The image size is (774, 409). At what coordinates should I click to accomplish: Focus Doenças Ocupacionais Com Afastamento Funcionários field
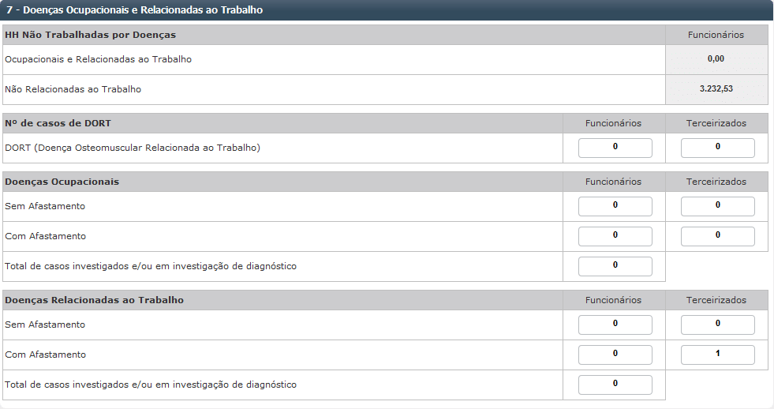(615, 236)
